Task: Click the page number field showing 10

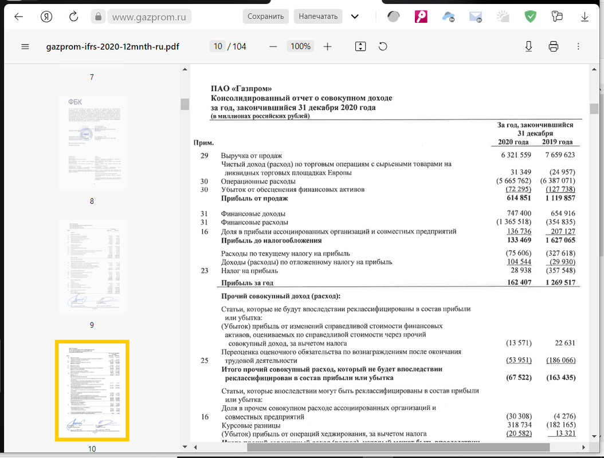Action: tap(218, 46)
